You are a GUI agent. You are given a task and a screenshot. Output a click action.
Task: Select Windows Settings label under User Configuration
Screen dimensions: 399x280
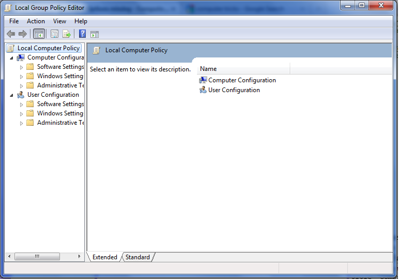pyautogui.click(x=60, y=113)
